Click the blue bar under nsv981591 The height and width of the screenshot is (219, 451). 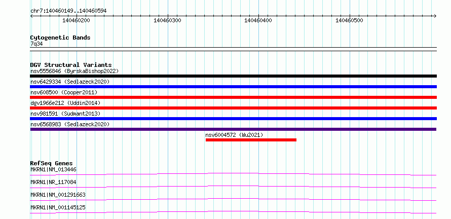click(233, 119)
